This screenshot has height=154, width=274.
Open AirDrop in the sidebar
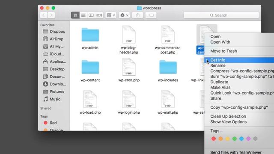tap(53, 39)
